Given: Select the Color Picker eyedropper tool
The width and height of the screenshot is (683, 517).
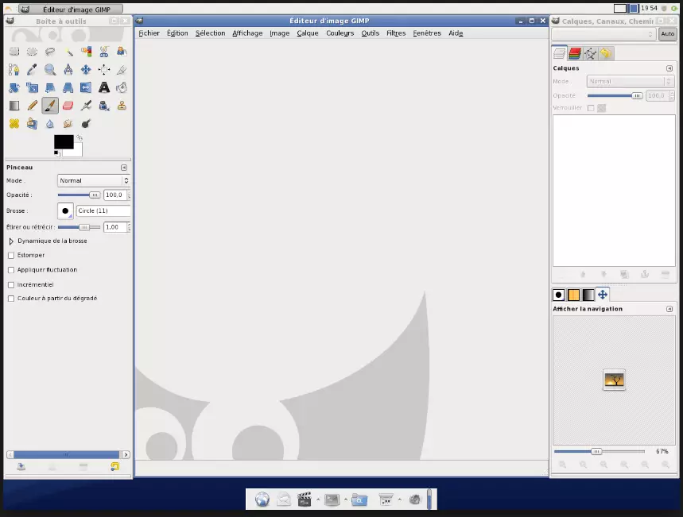Looking at the screenshot, I should (33, 70).
